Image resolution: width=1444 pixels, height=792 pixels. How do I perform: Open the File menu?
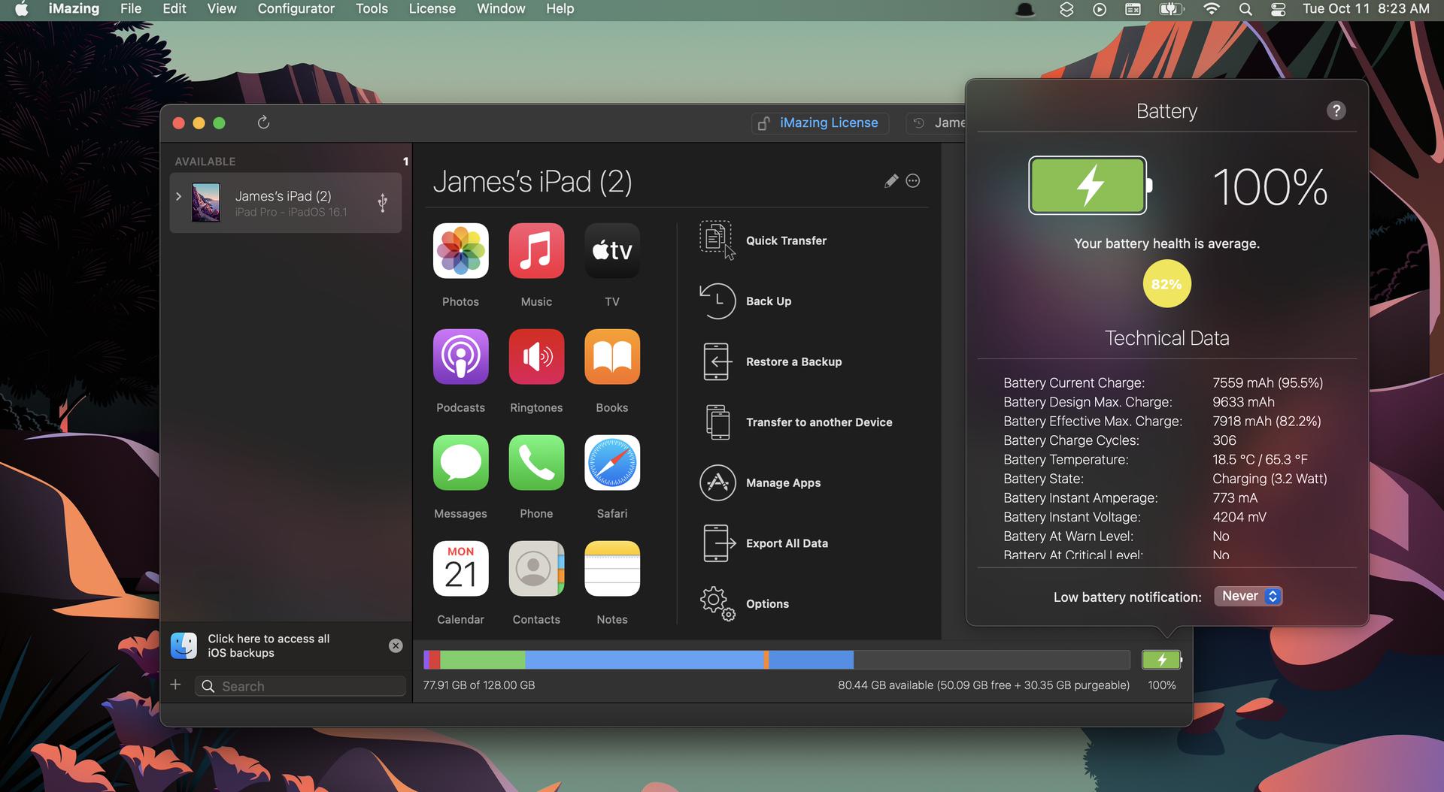(131, 9)
